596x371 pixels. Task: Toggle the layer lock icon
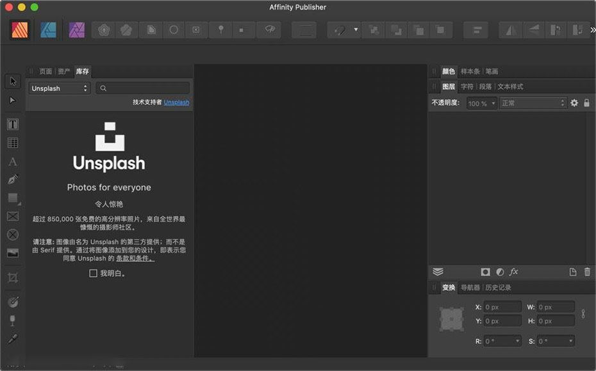tap(586, 103)
